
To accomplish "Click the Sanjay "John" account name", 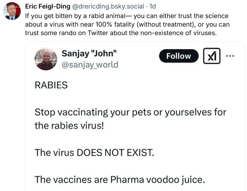I will click(90, 54).
